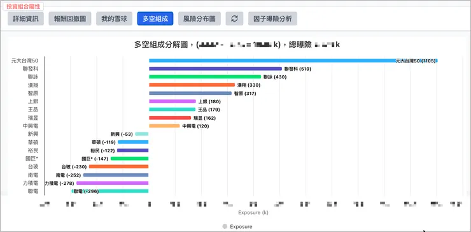The width and height of the screenshot is (471, 232).
Task: Click the 聯發科 (510) data label
Action: pyautogui.click(x=298, y=69)
